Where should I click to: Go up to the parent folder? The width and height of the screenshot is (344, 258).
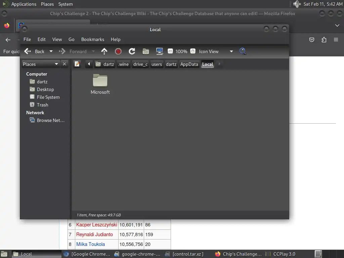tap(104, 51)
